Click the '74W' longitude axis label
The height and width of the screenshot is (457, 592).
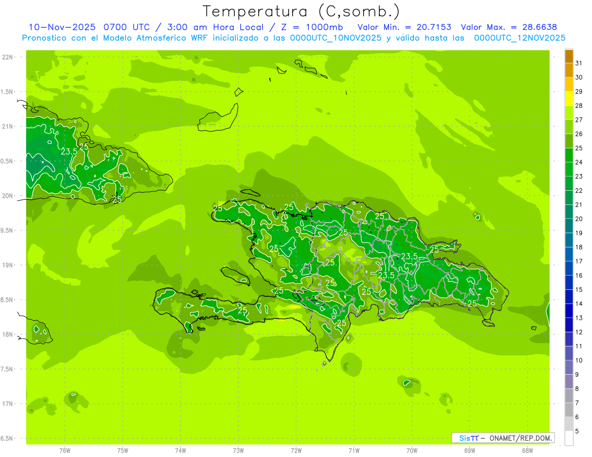click(180, 451)
